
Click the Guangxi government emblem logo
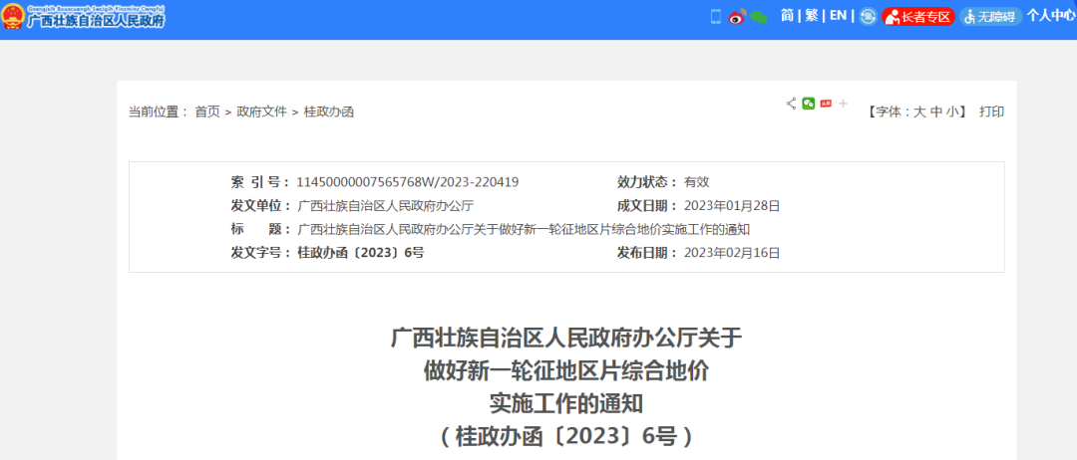point(14,17)
